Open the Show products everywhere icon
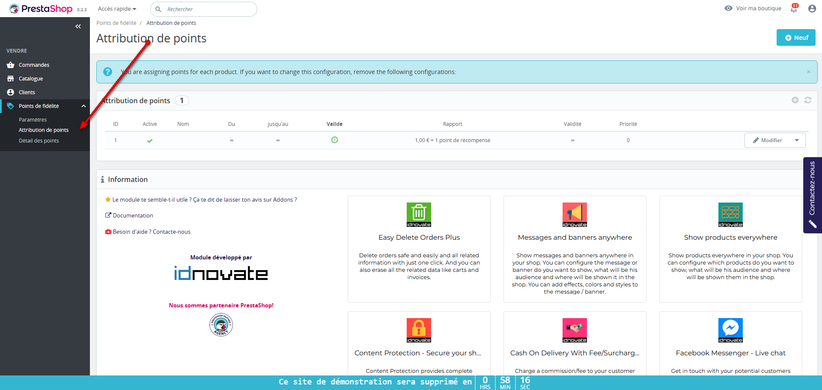This screenshot has width=822, height=390. 730,214
